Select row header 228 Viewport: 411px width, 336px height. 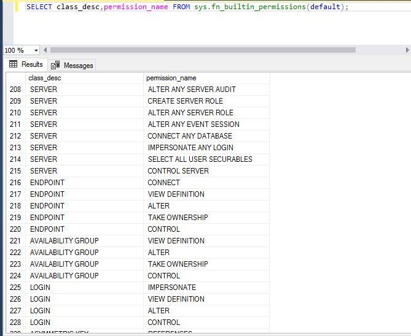(15, 323)
